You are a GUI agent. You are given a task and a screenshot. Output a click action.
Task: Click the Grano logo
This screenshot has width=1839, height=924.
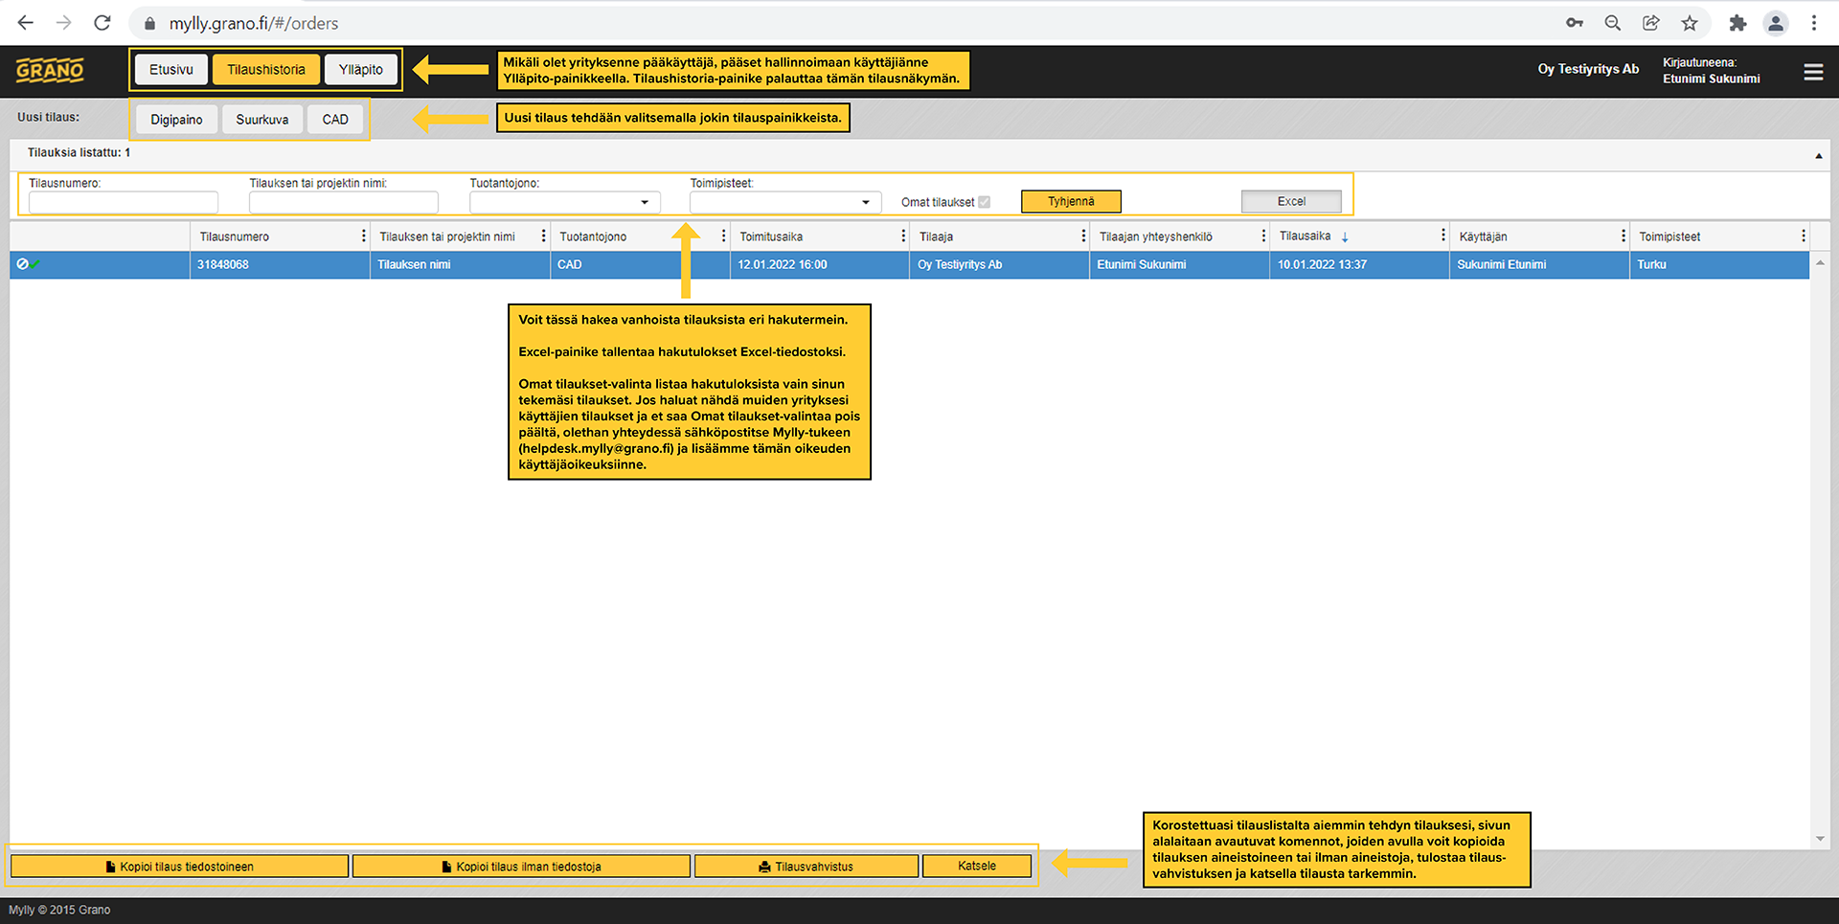pyautogui.click(x=50, y=70)
